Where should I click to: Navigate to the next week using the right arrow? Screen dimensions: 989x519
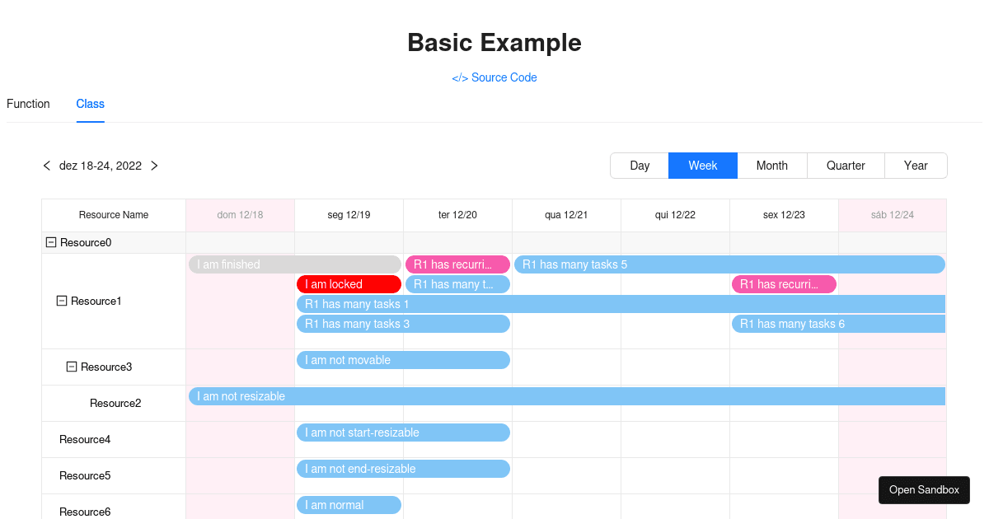pyautogui.click(x=154, y=166)
